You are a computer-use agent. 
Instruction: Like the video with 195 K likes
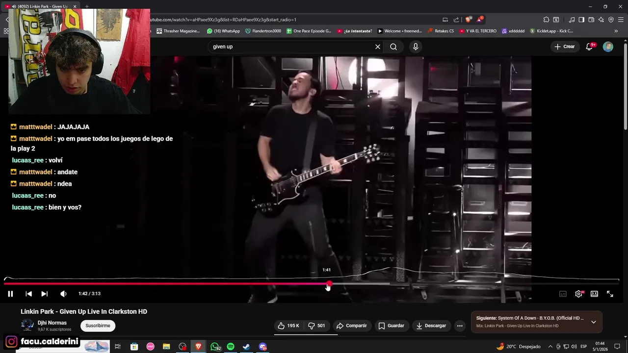288,326
